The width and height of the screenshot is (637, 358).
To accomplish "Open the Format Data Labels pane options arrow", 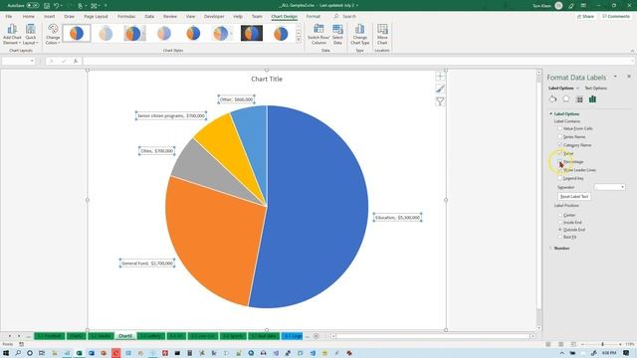I will (x=615, y=77).
